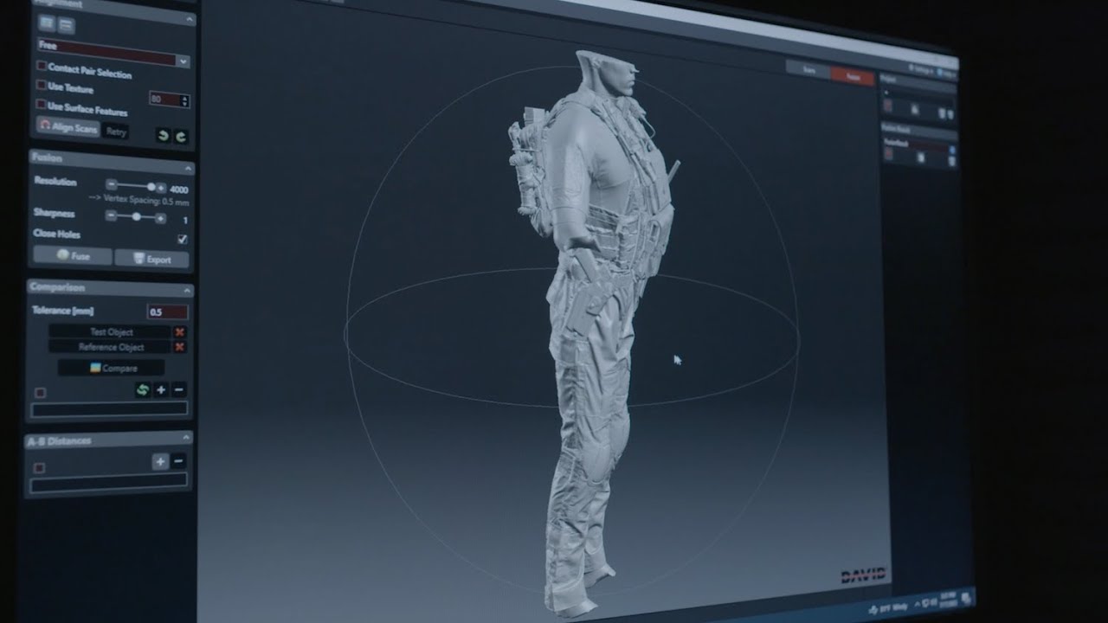1108x623 pixels.
Task: Click the Compare button
Action: tap(111, 368)
